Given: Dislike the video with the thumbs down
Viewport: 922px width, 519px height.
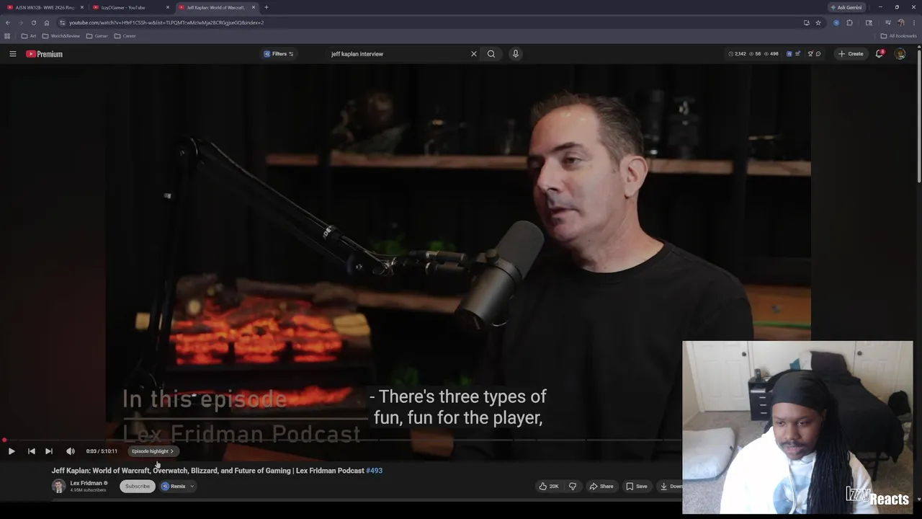Looking at the screenshot, I should (x=573, y=487).
